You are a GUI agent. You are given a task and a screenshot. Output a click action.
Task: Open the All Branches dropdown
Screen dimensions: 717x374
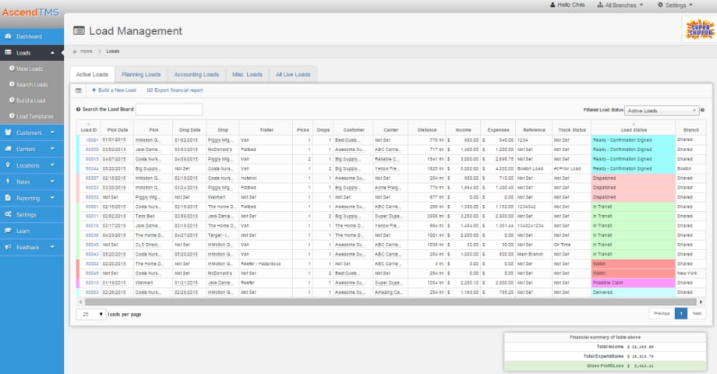(620, 5)
